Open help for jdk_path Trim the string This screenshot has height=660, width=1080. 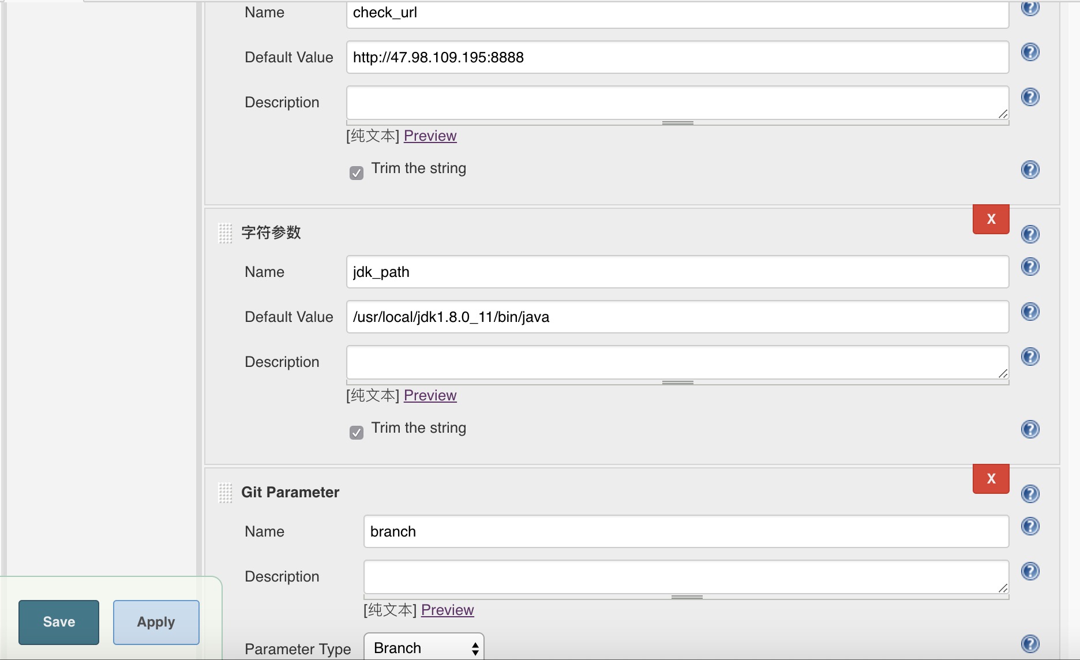click(1030, 429)
